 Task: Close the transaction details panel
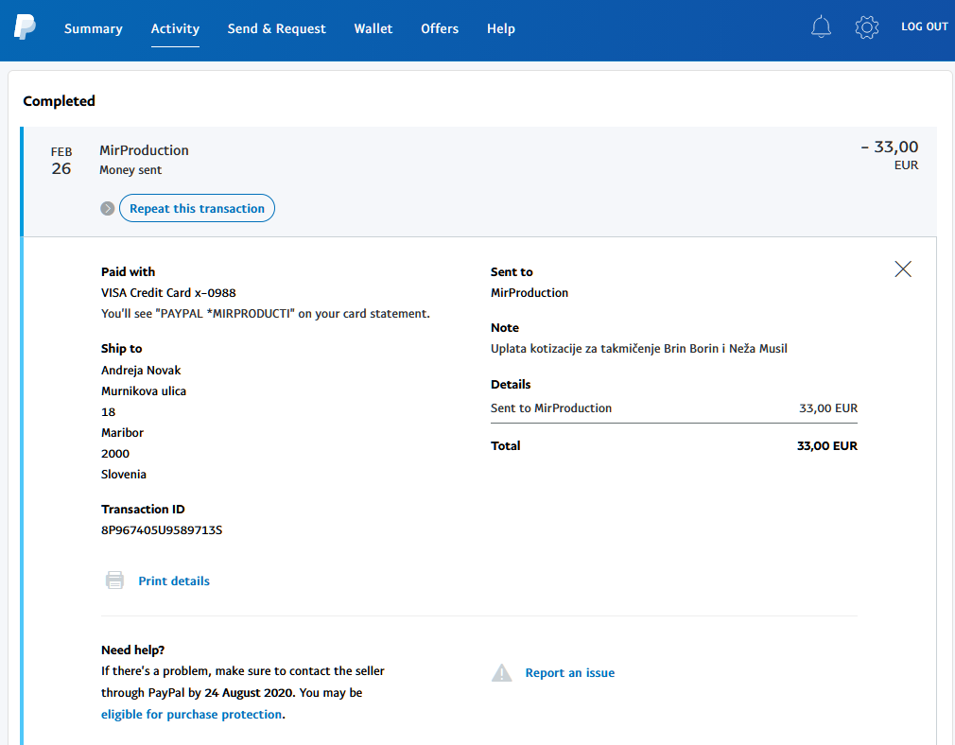[903, 269]
